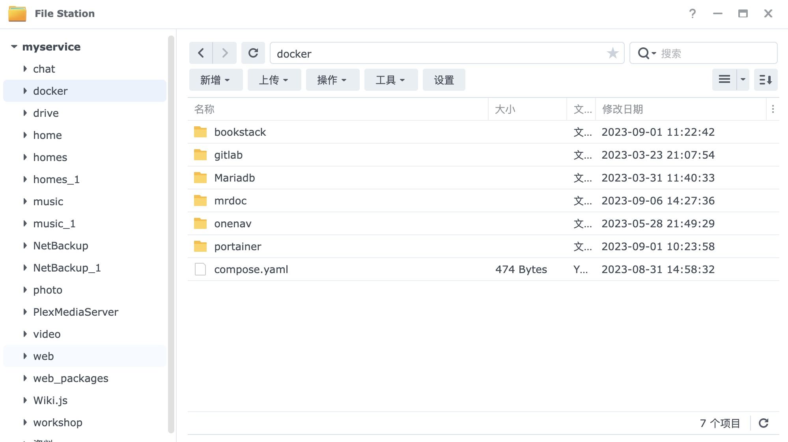Click the back navigation arrow
Viewport: 788px width, 442px height.
tap(201, 53)
